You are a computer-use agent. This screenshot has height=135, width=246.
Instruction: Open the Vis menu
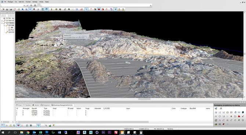(16, 2)
